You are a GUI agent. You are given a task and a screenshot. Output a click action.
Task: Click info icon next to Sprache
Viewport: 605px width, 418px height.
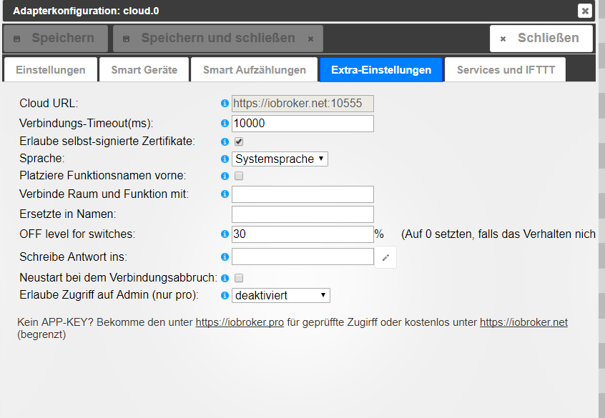pyautogui.click(x=225, y=159)
